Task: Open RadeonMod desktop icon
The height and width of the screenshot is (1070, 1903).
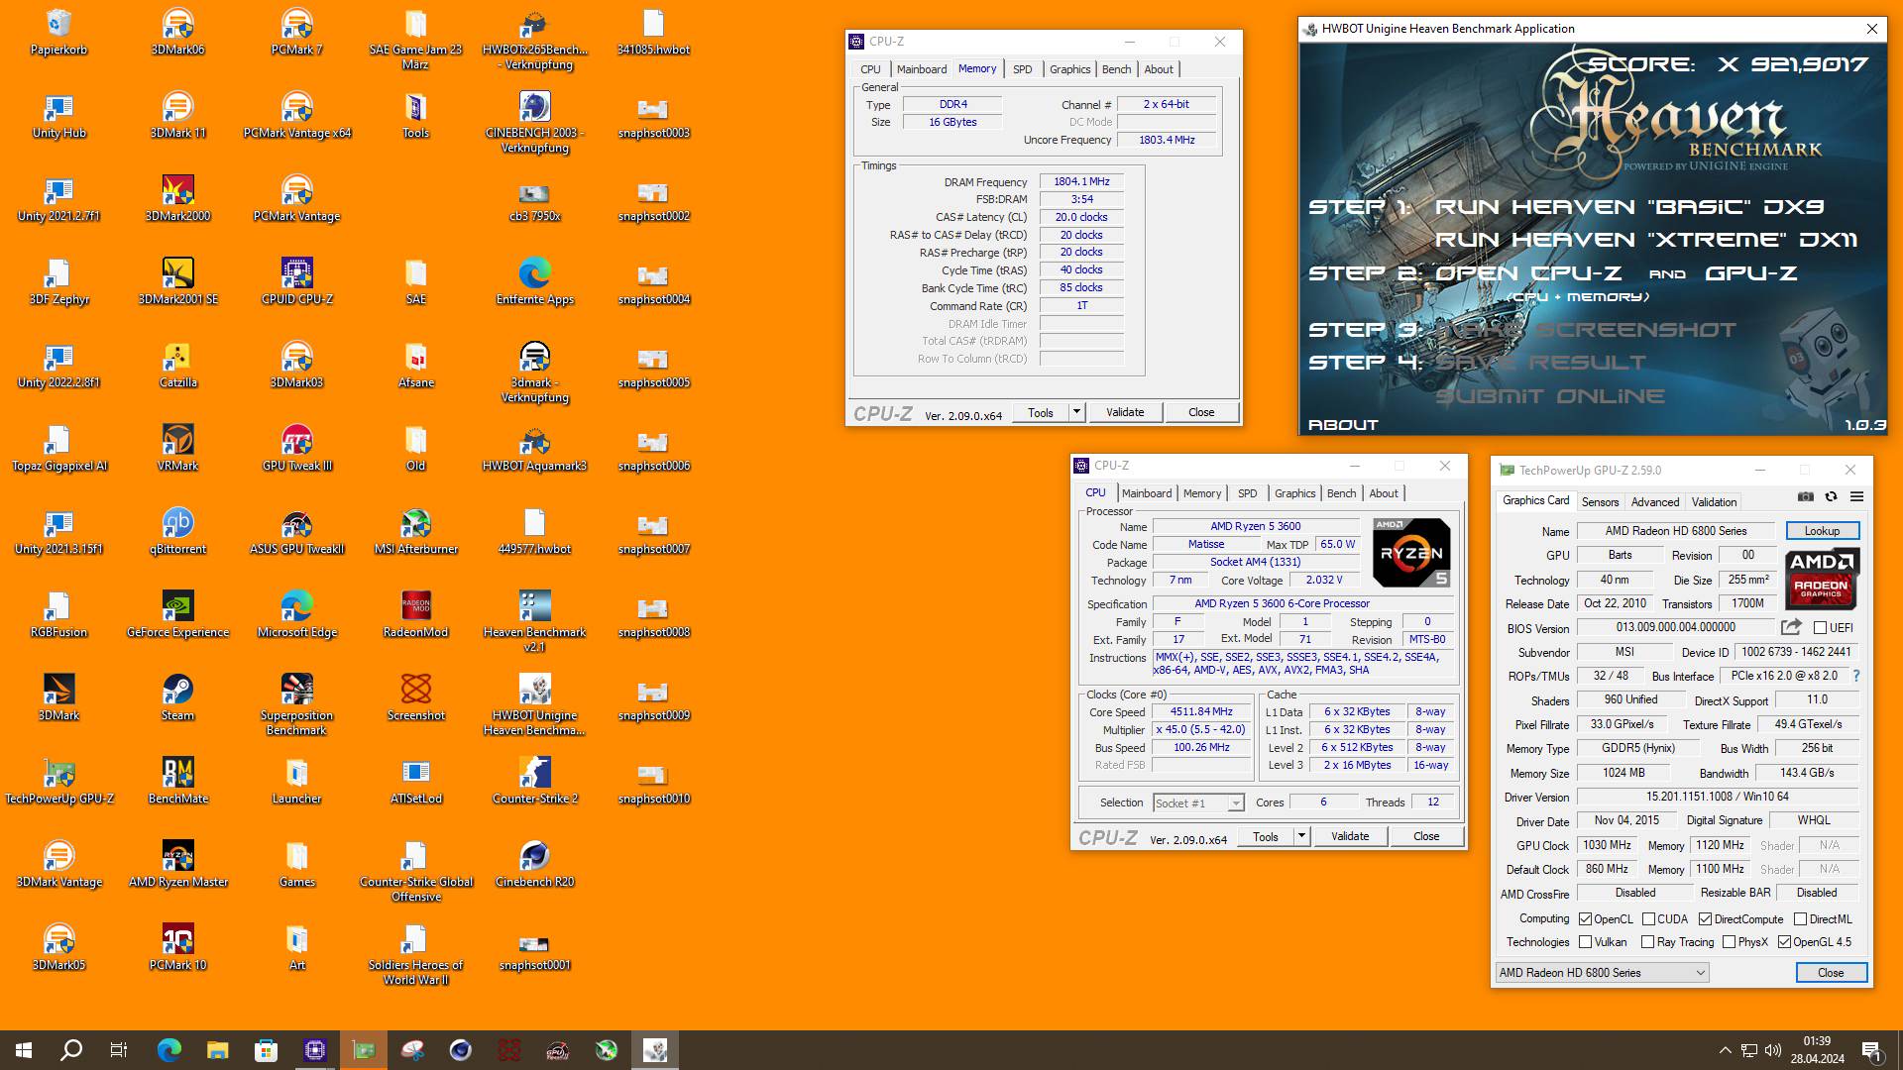Action: click(415, 613)
